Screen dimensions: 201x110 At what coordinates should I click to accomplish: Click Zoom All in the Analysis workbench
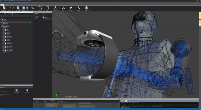[37, 101]
